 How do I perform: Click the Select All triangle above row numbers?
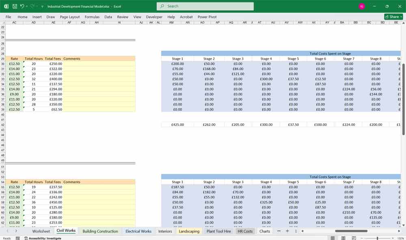[3, 22]
